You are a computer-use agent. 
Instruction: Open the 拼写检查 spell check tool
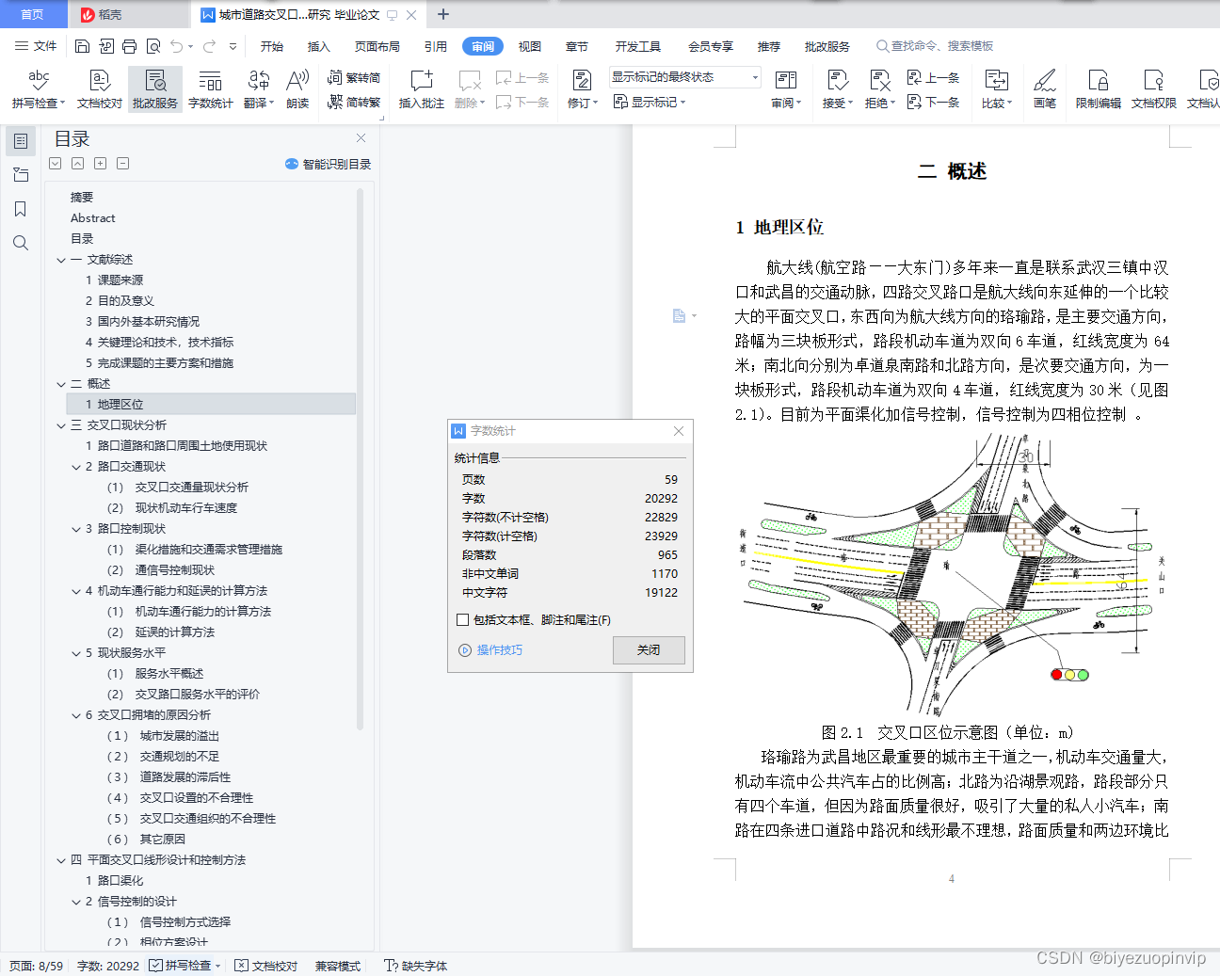click(x=39, y=89)
